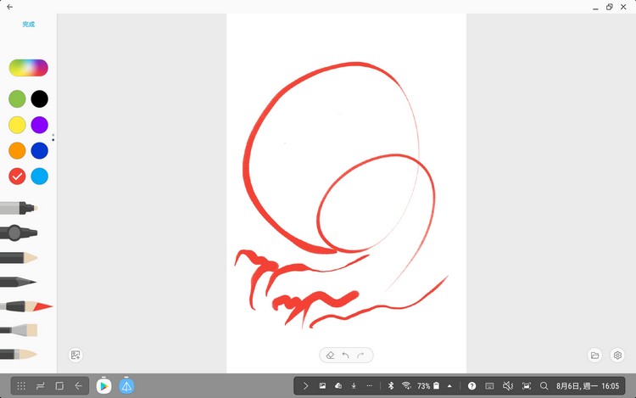Choose the purple color swatch

[x=39, y=125]
